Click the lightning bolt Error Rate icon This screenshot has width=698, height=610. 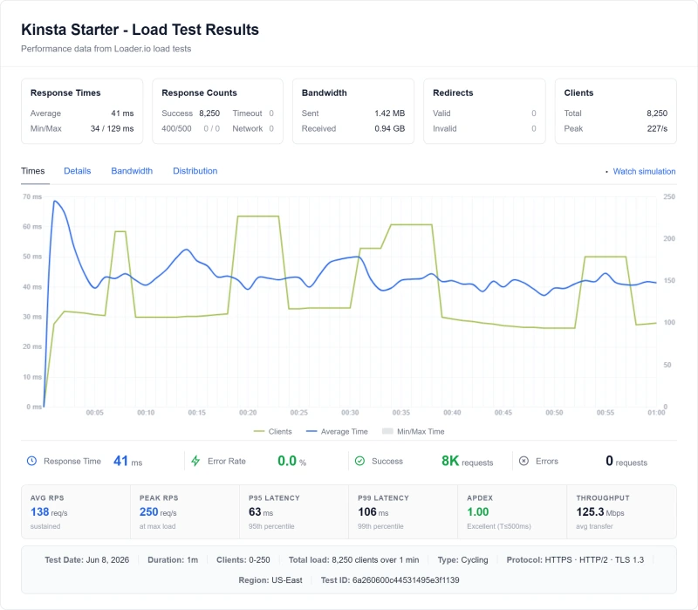[x=195, y=461]
